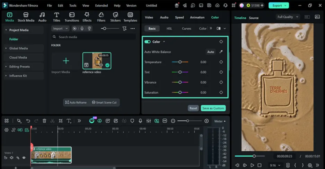Viewport: 325px width, 169px height.
Task: Open the Stock Media panel
Action: (x=26, y=17)
